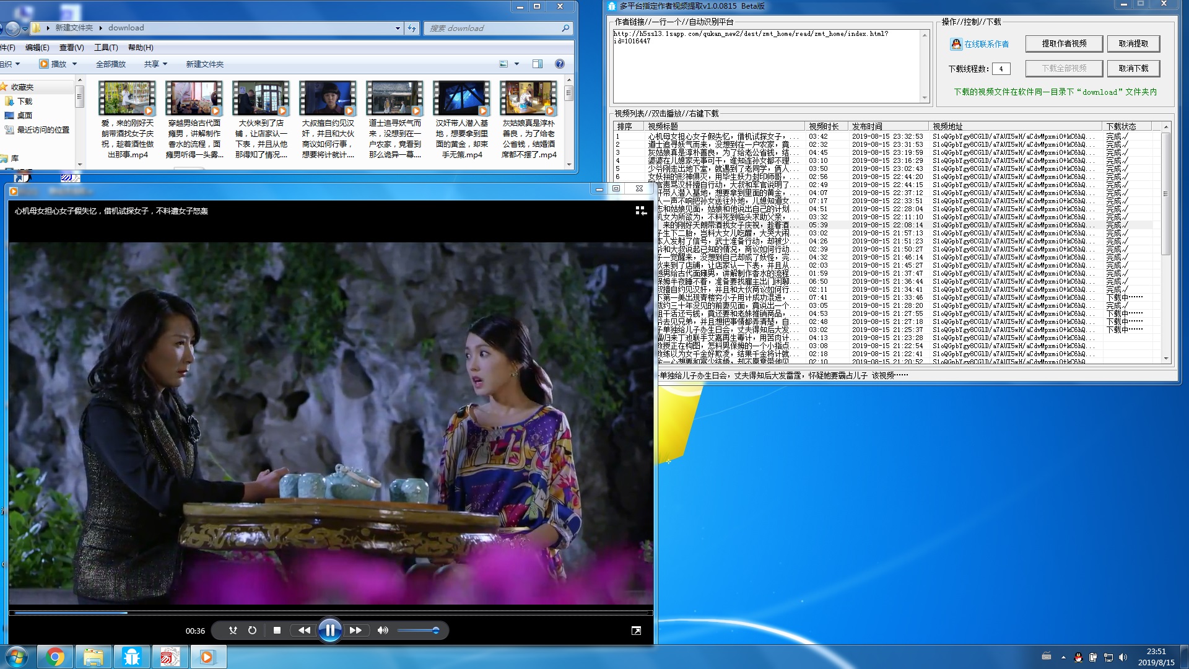The image size is (1189, 669).
Task: Open Chrome from the taskbar
Action: click(55, 657)
